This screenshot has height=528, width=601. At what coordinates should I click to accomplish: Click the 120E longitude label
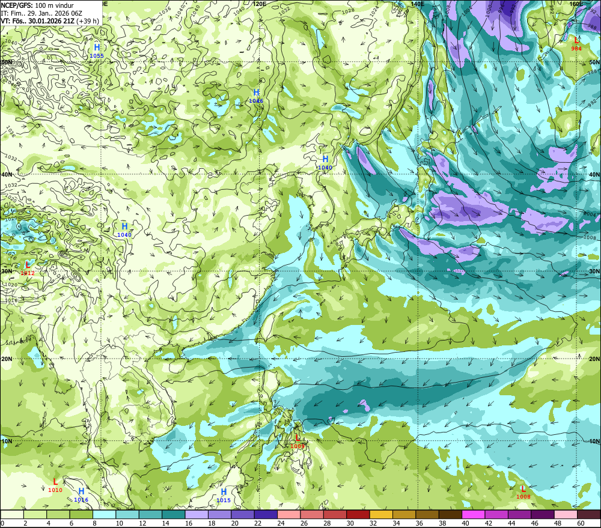[x=260, y=4]
